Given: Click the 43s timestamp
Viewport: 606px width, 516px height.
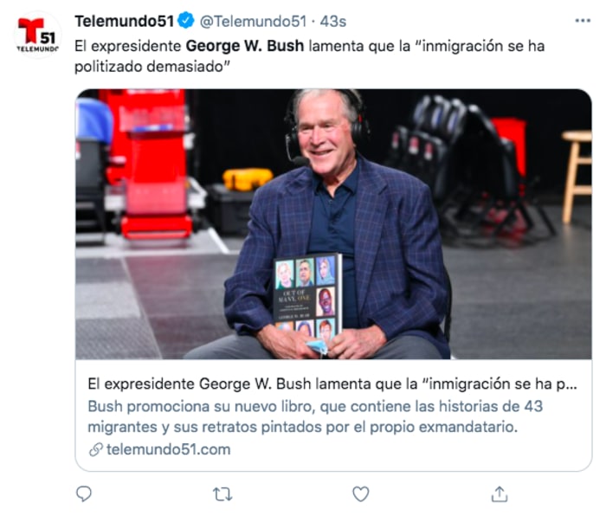Looking at the screenshot, I should click(332, 22).
